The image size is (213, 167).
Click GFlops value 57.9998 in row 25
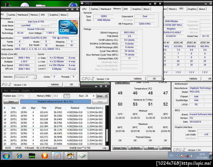(x=58, y=144)
